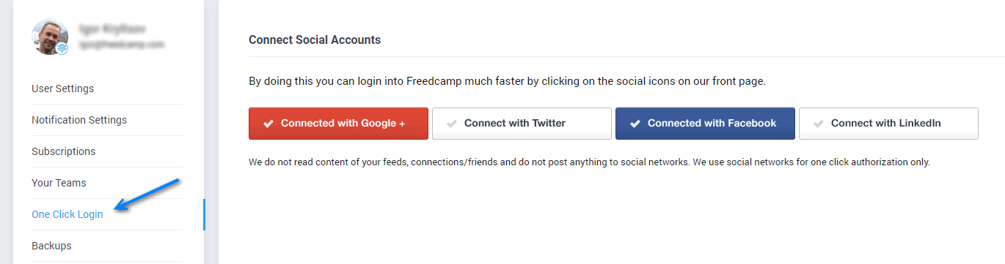Click the checkmark icon in the Google + button
Screen dimensions: 1005x264
point(268,124)
